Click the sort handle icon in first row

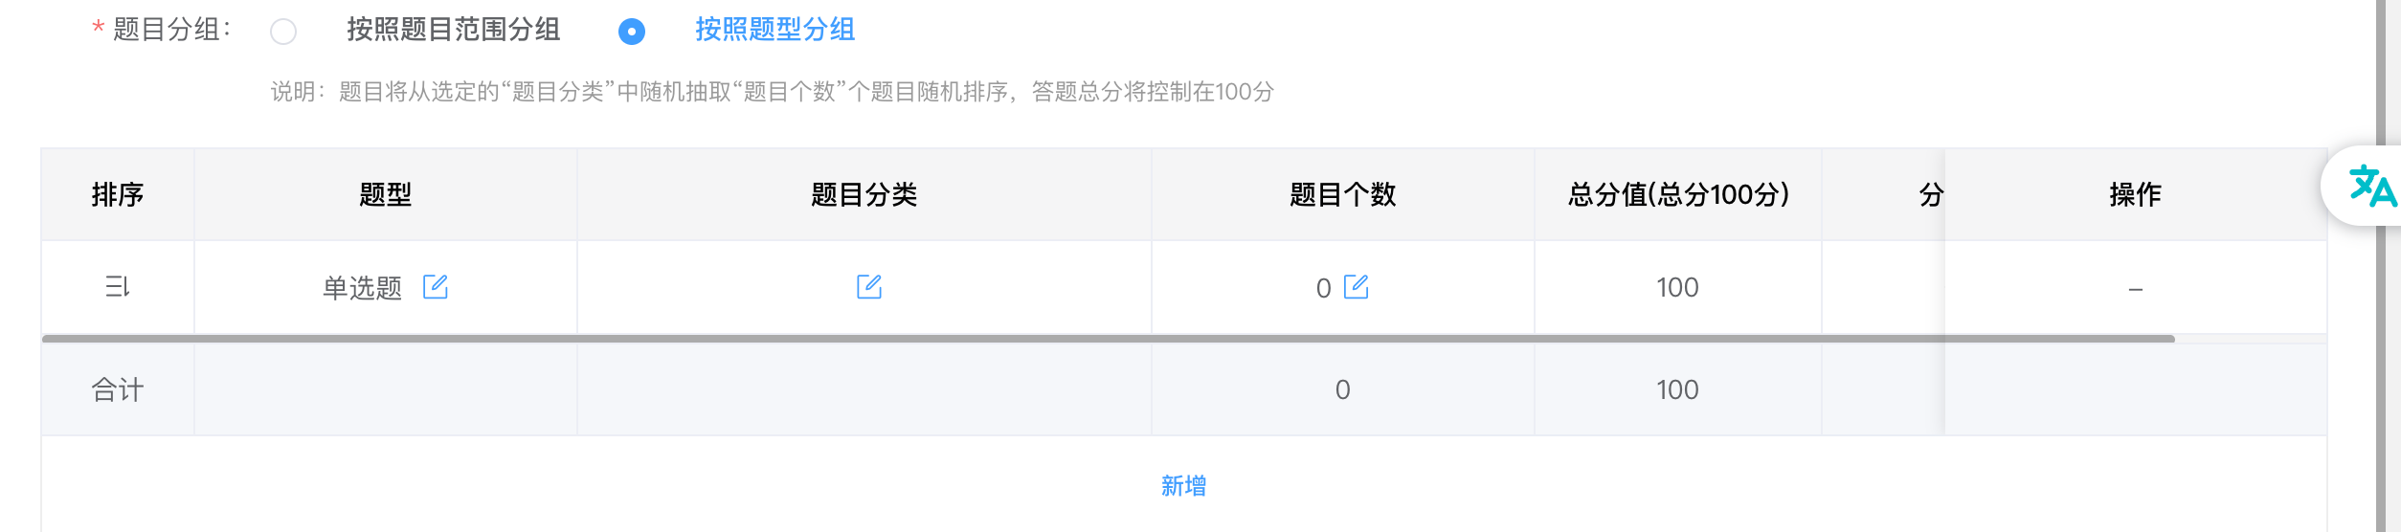(x=117, y=287)
